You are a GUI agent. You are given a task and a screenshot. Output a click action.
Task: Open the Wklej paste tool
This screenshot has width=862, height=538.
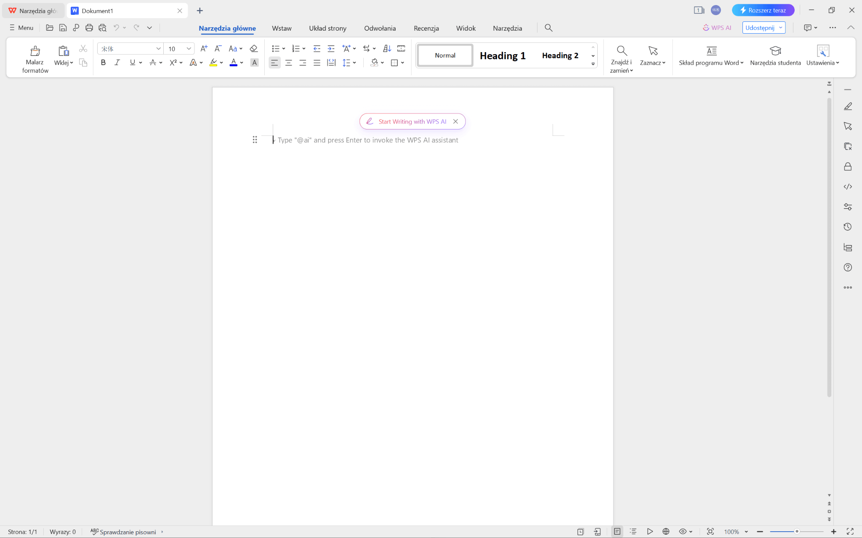62,58
